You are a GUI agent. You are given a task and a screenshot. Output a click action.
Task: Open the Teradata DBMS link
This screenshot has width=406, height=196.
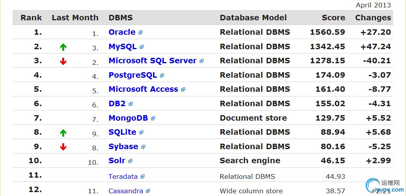[123, 176]
